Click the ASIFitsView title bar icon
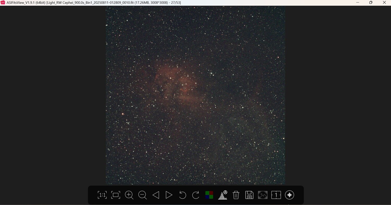This screenshot has width=391, height=205. pyautogui.click(x=3, y=2)
